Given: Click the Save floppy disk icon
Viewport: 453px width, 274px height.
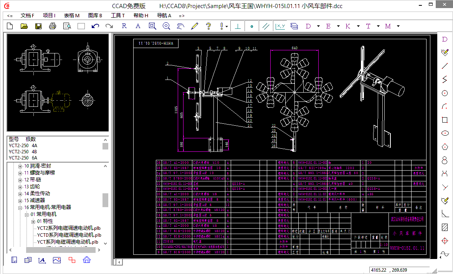Looking at the screenshot, I should click(38, 26).
